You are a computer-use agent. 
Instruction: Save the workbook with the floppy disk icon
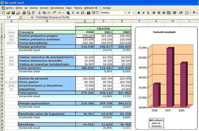13,13
